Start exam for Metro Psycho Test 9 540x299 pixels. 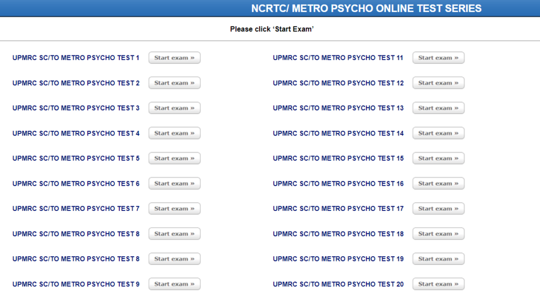pos(174,284)
